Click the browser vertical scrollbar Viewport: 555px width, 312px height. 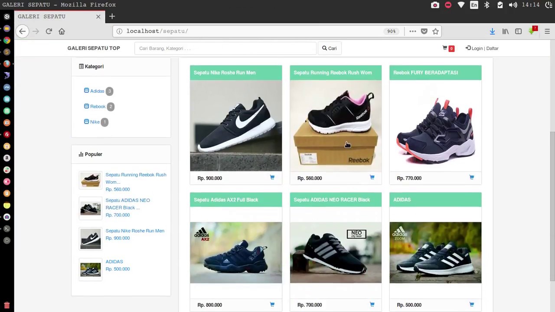pos(552,206)
